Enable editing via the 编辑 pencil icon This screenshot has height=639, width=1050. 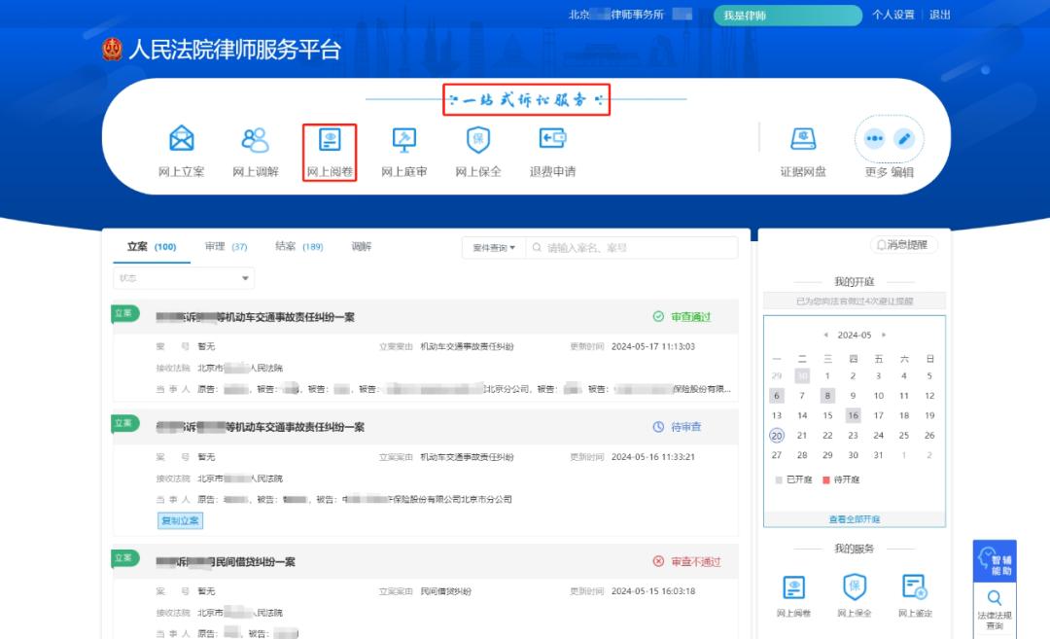[905, 139]
